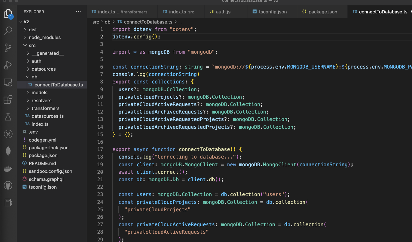
Task: Expand the dist folder chevron
Action: tap(25, 30)
